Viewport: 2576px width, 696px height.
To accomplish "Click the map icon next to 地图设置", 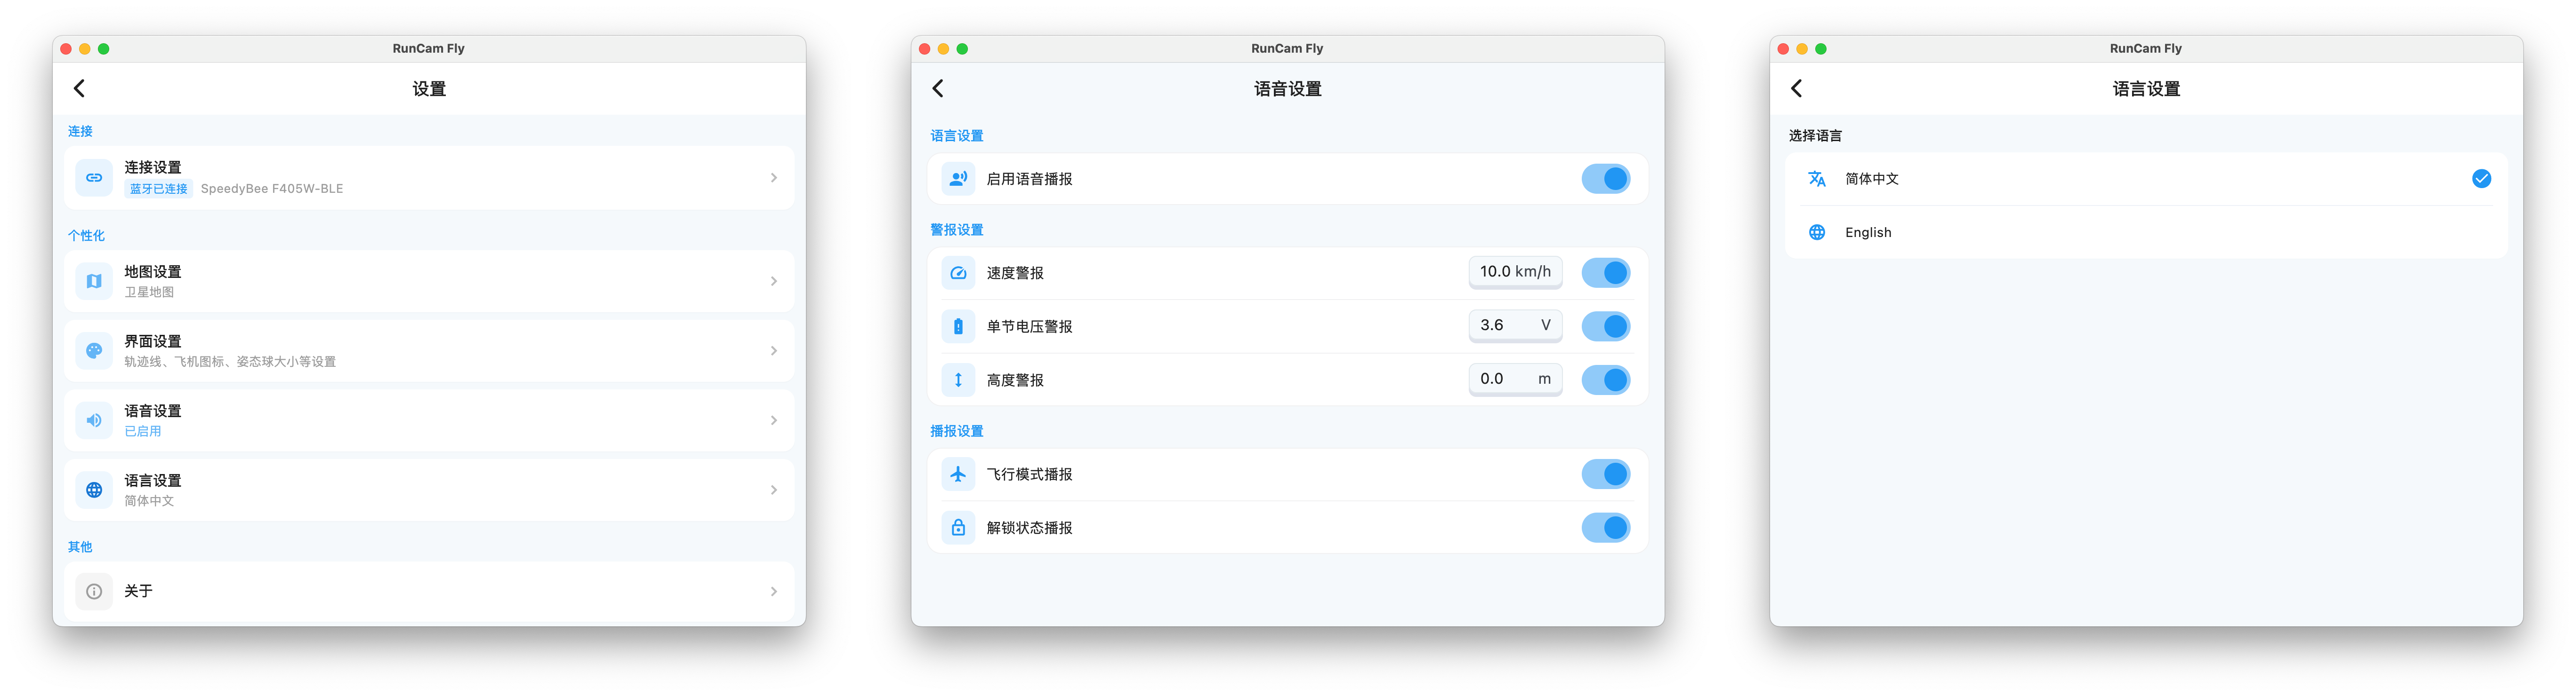I will pos(93,281).
